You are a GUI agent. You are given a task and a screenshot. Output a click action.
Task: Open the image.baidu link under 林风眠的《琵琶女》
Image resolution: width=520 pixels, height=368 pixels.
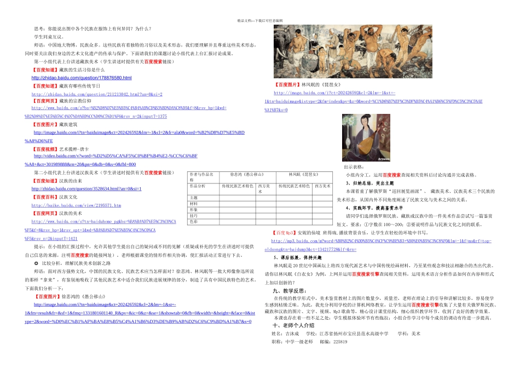[373, 101]
